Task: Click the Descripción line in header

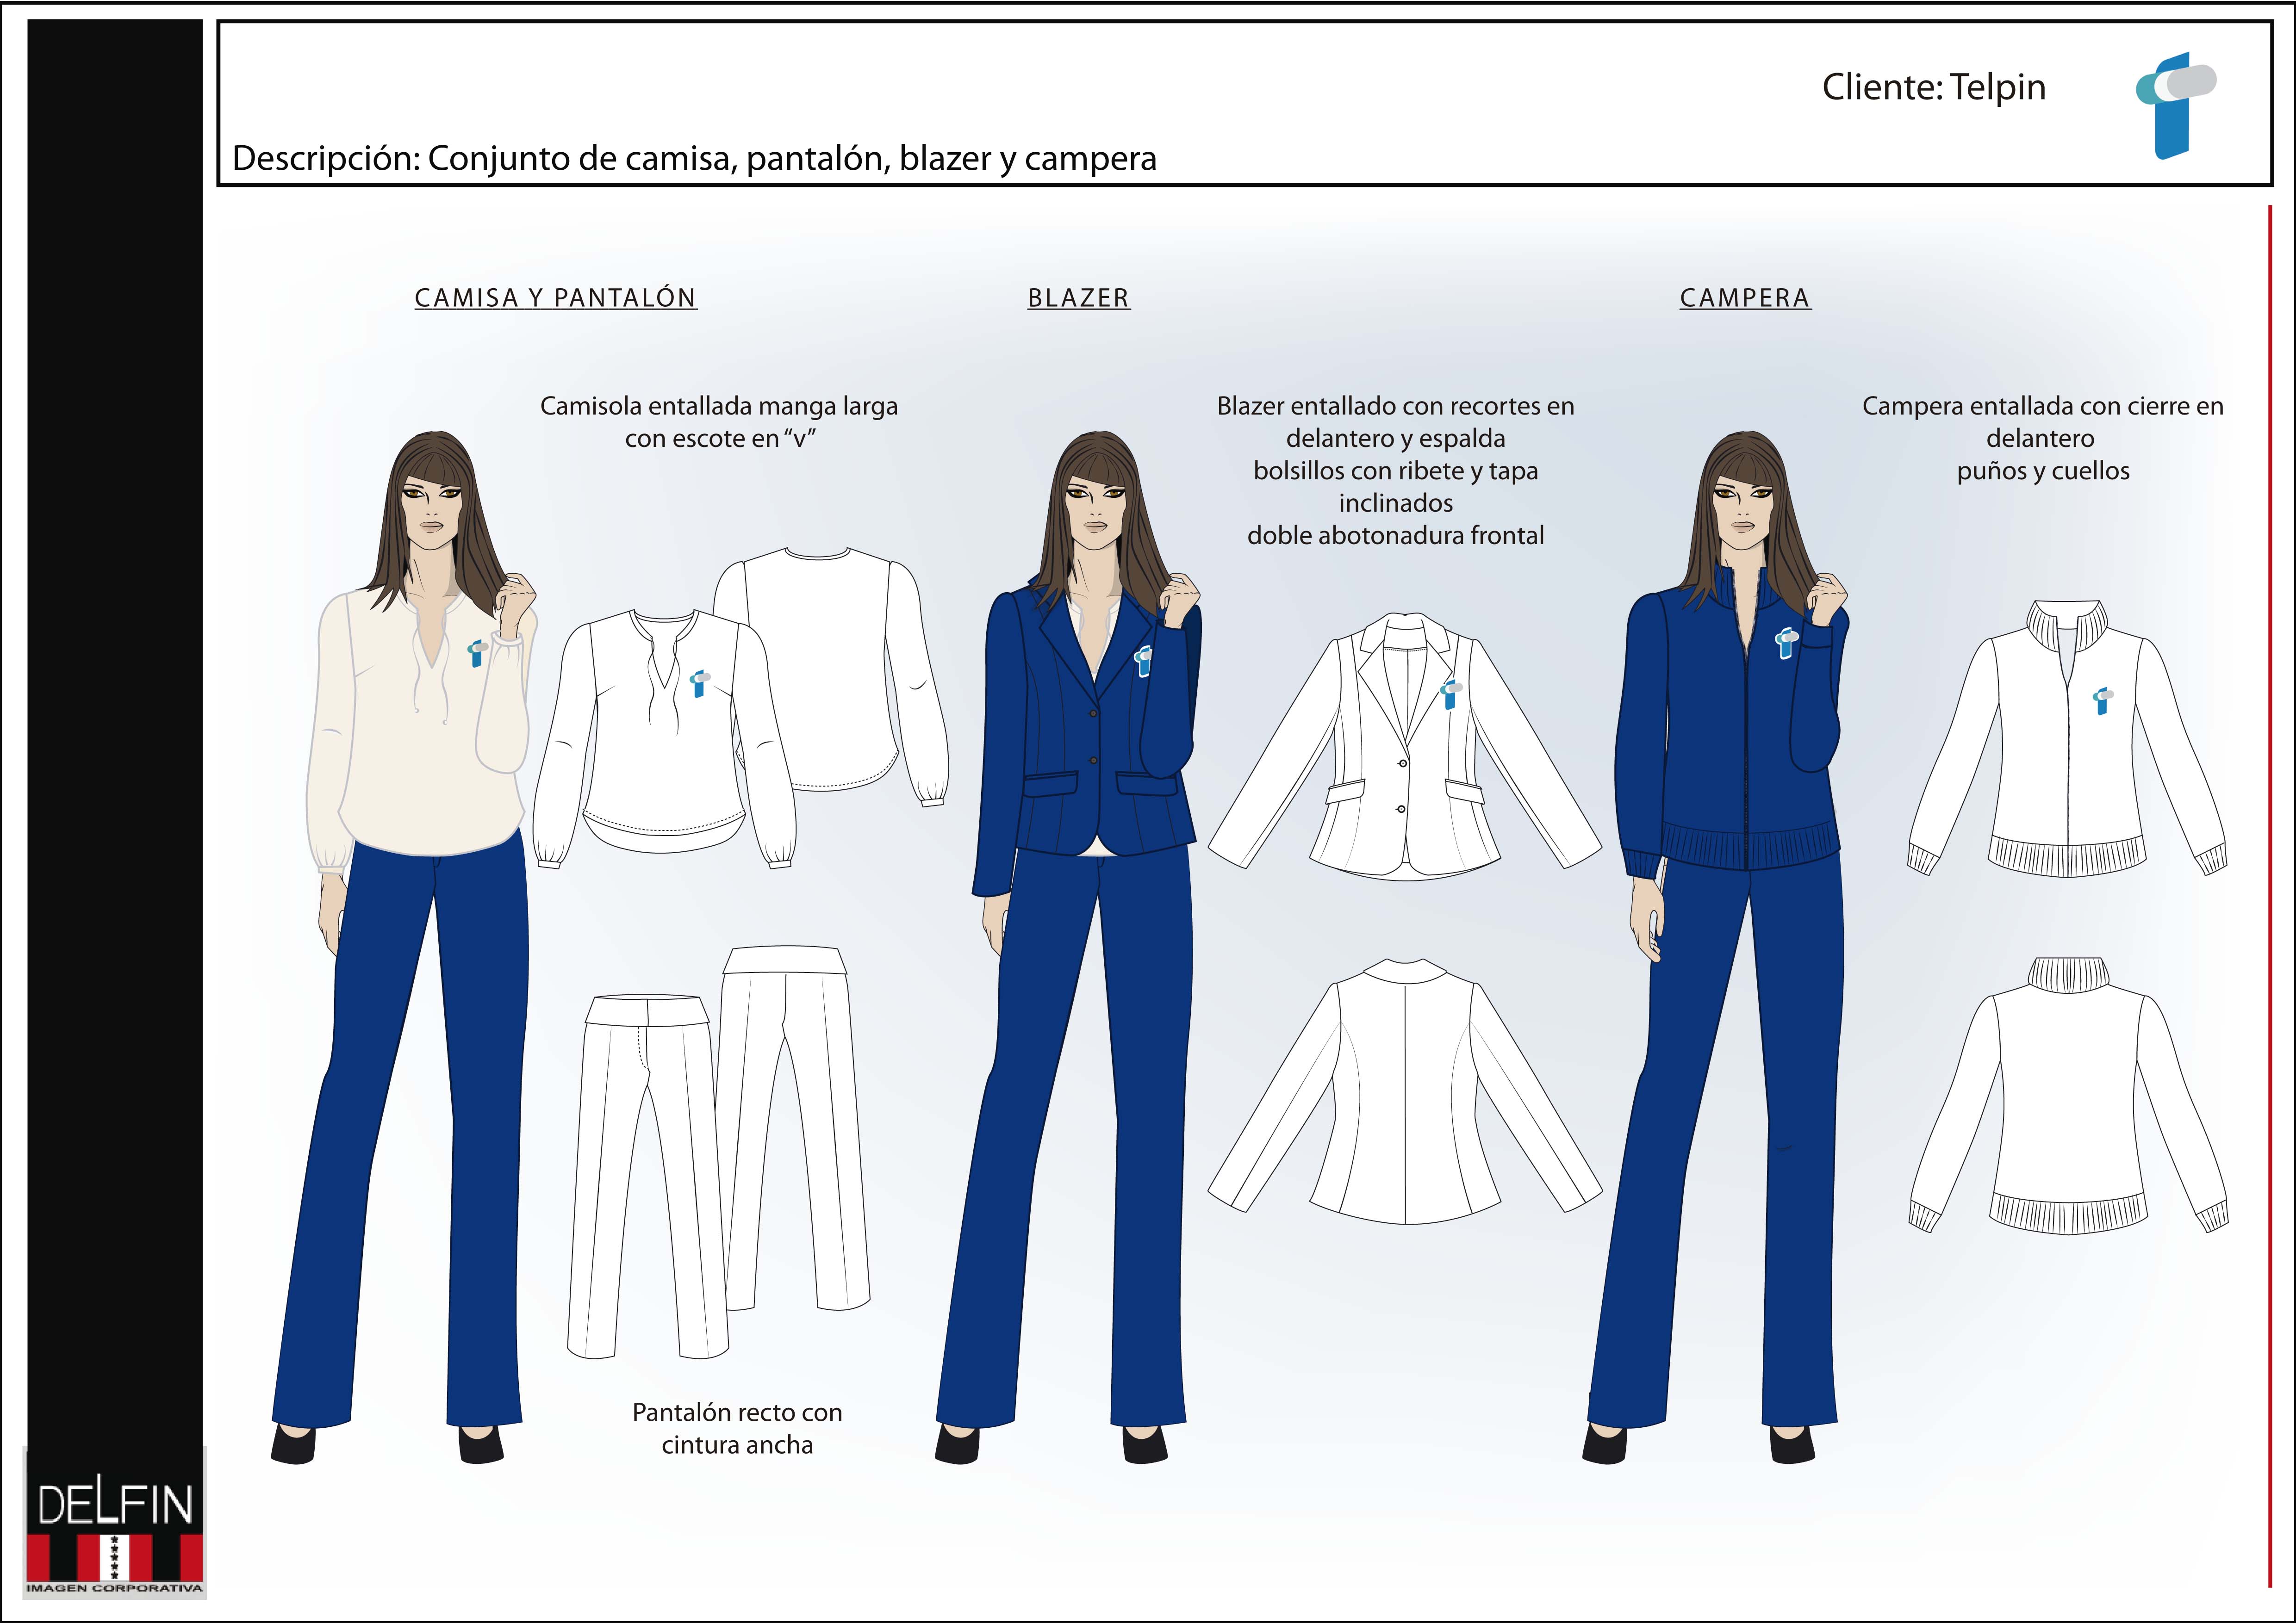Action: click(x=694, y=159)
